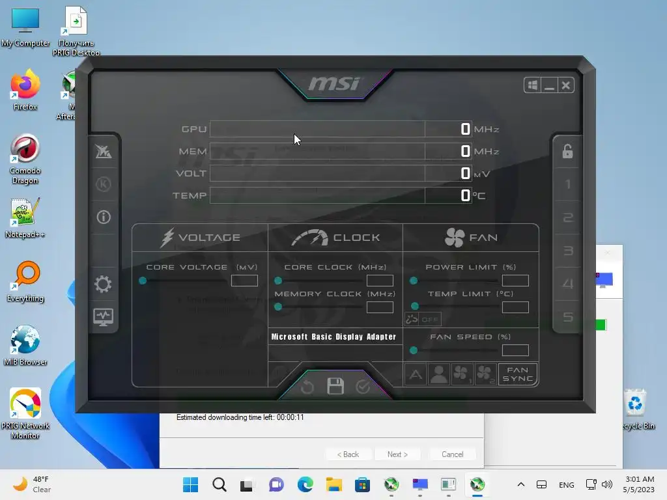Click the Core Clock value field

380,281
